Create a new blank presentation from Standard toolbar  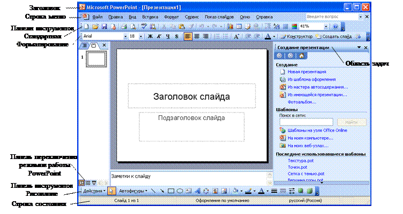click(x=87, y=26)
